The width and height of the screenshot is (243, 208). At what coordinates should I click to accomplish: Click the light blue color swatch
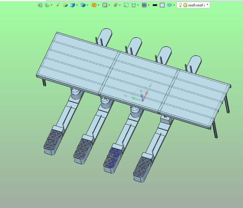pos(162,5)
